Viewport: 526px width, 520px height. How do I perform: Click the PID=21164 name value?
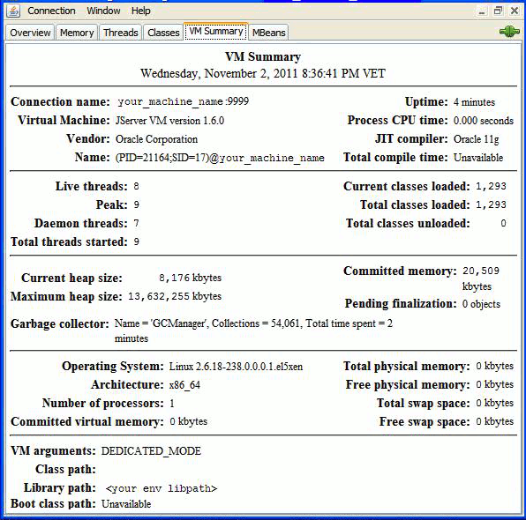[x=220, y=158]
